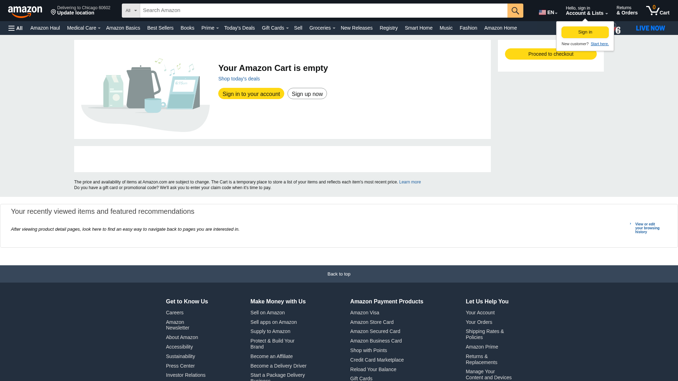Click the empty cart illustration
Viewport: 678px width, 381px height.
click(x=145, y=95)
